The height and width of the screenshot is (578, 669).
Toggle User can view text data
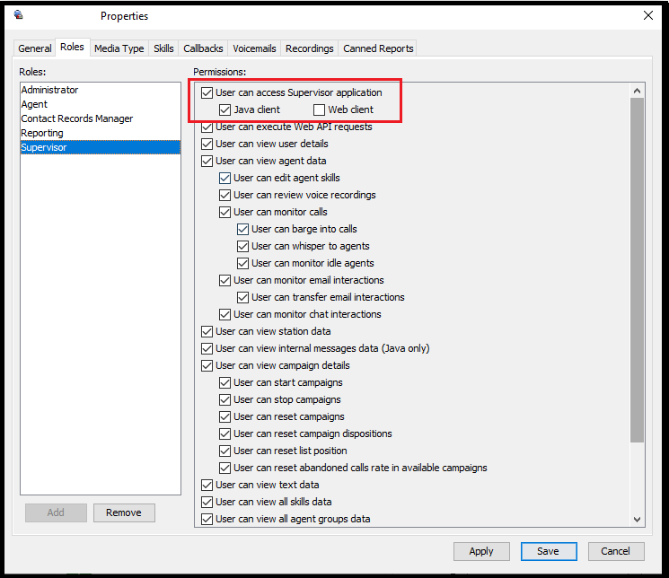point(207,485)
